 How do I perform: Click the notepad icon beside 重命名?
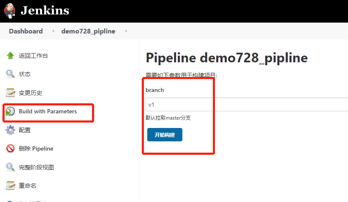click(x=10, y=186)
